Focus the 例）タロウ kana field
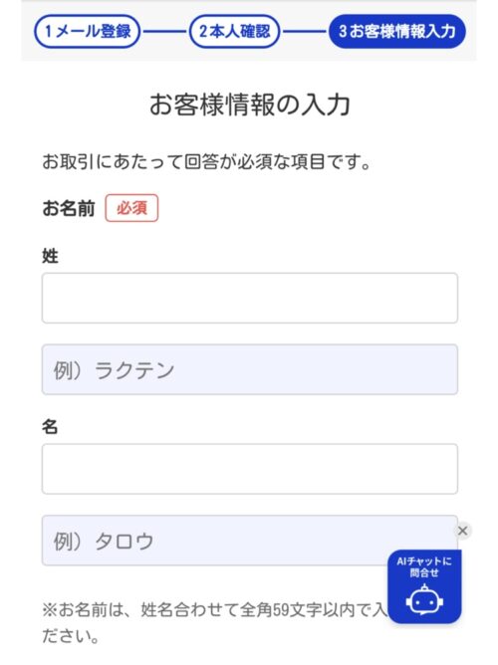Viewport: 498px width, 665px height. [249, 541]
